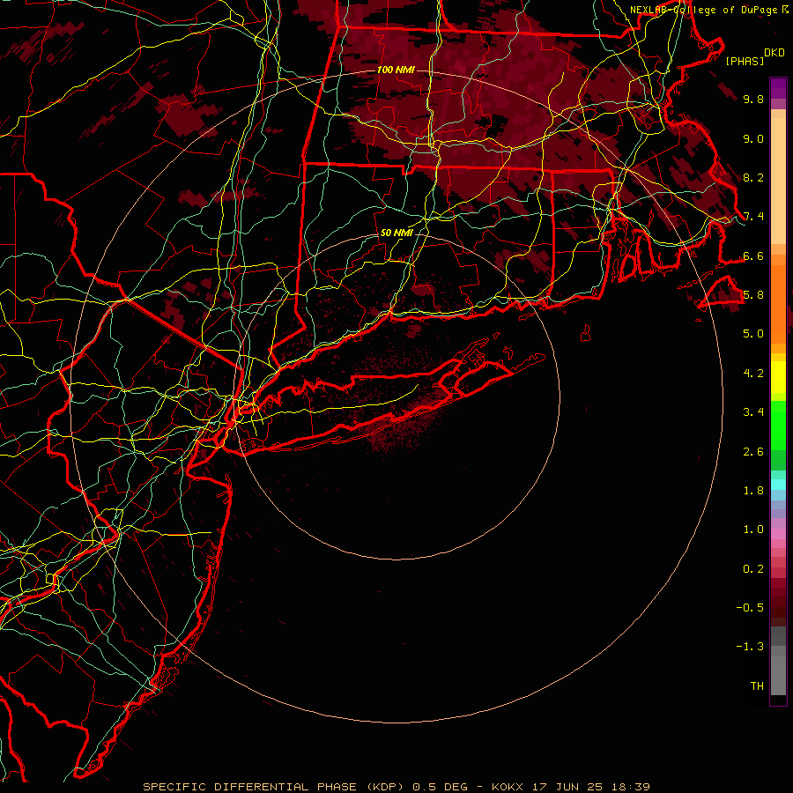Click the DKD product label
793x793 pixels.
click(x=774, y=53)
